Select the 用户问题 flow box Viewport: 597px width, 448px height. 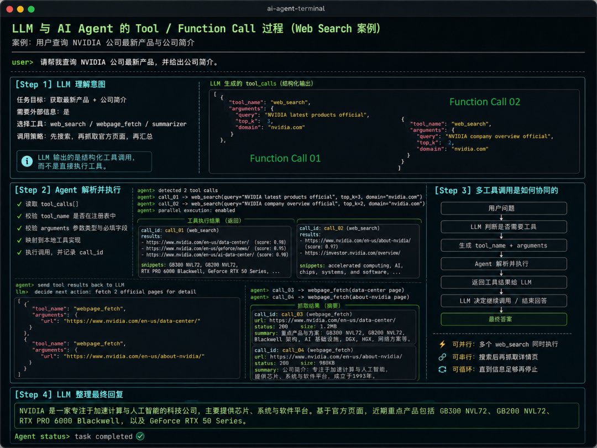click(504, 209)
